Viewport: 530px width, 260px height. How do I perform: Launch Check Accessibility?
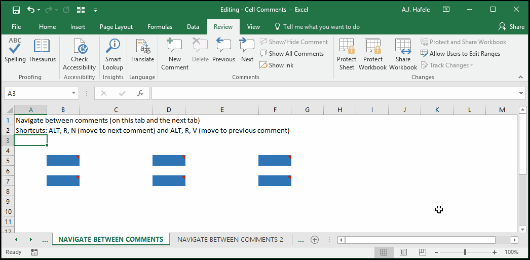click(80, 54)
